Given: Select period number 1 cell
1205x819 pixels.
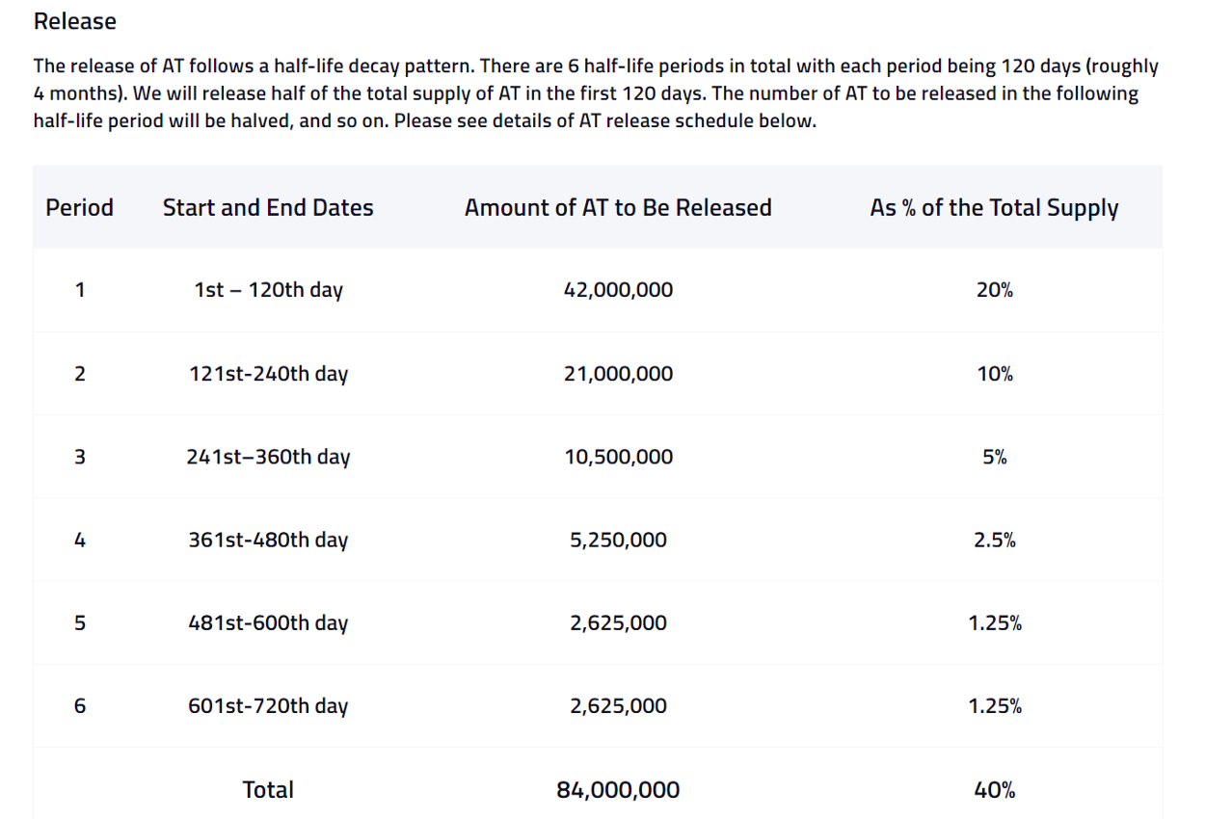Looking at the screenshot, I should [x=79, y=289].
